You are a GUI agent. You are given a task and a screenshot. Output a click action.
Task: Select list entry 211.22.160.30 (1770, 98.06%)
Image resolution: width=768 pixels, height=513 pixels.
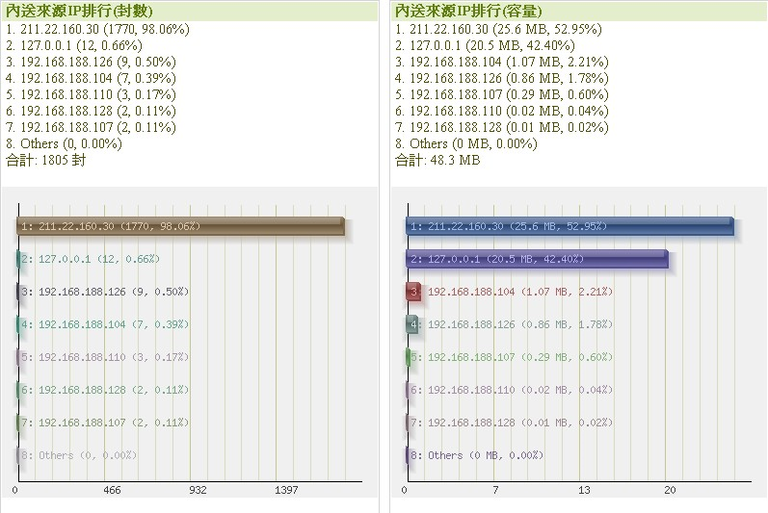[97, 29]
